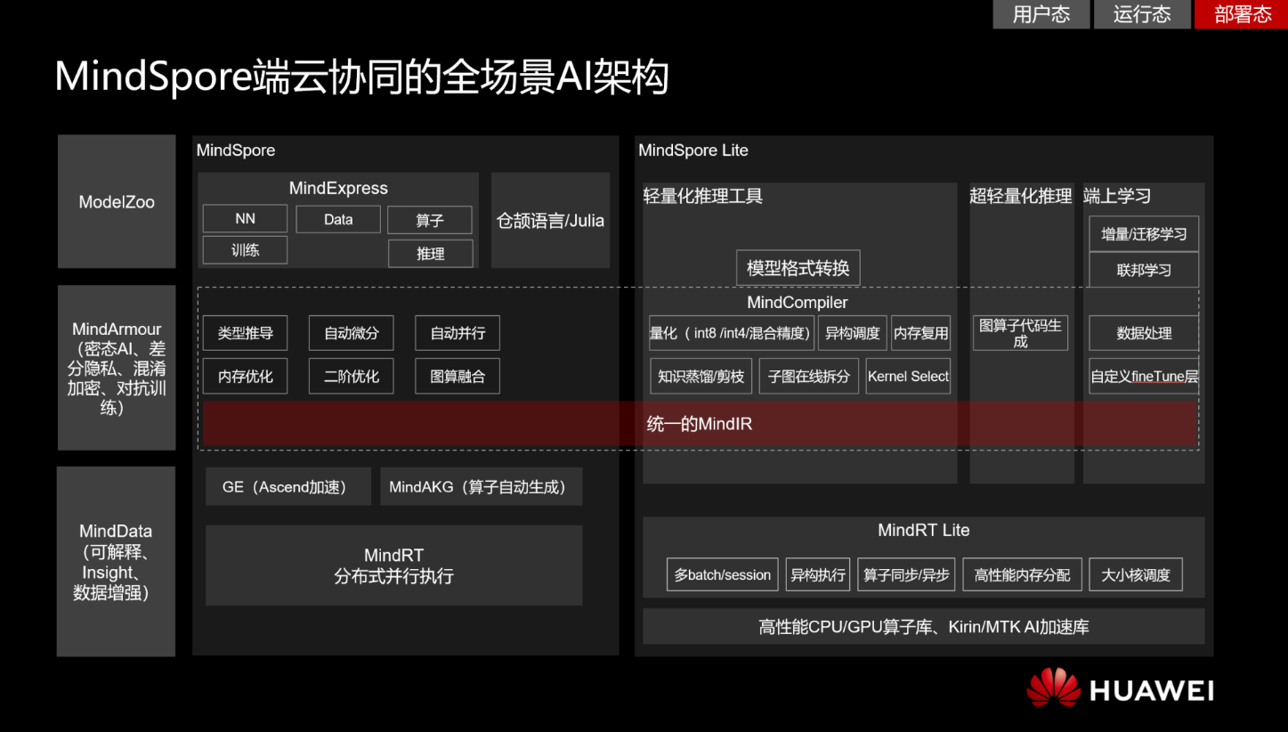Select the red 部署态 tab

[x=1242, y=14]
